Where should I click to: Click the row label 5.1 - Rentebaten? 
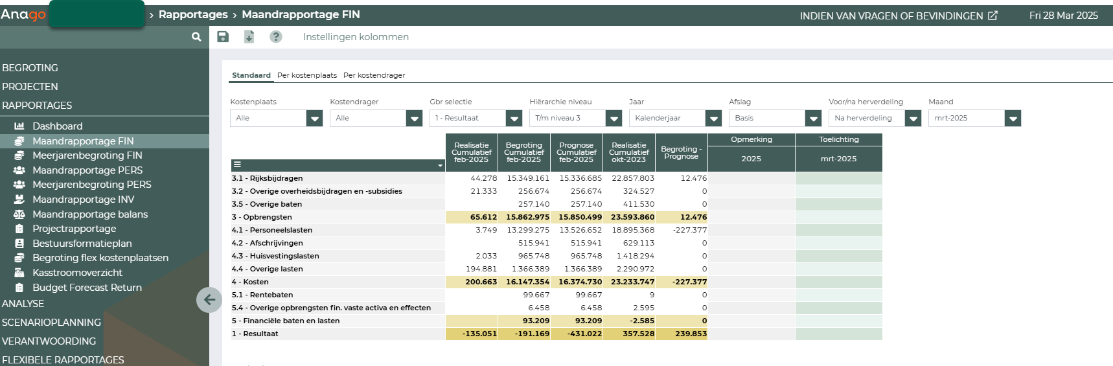[262, 295]
